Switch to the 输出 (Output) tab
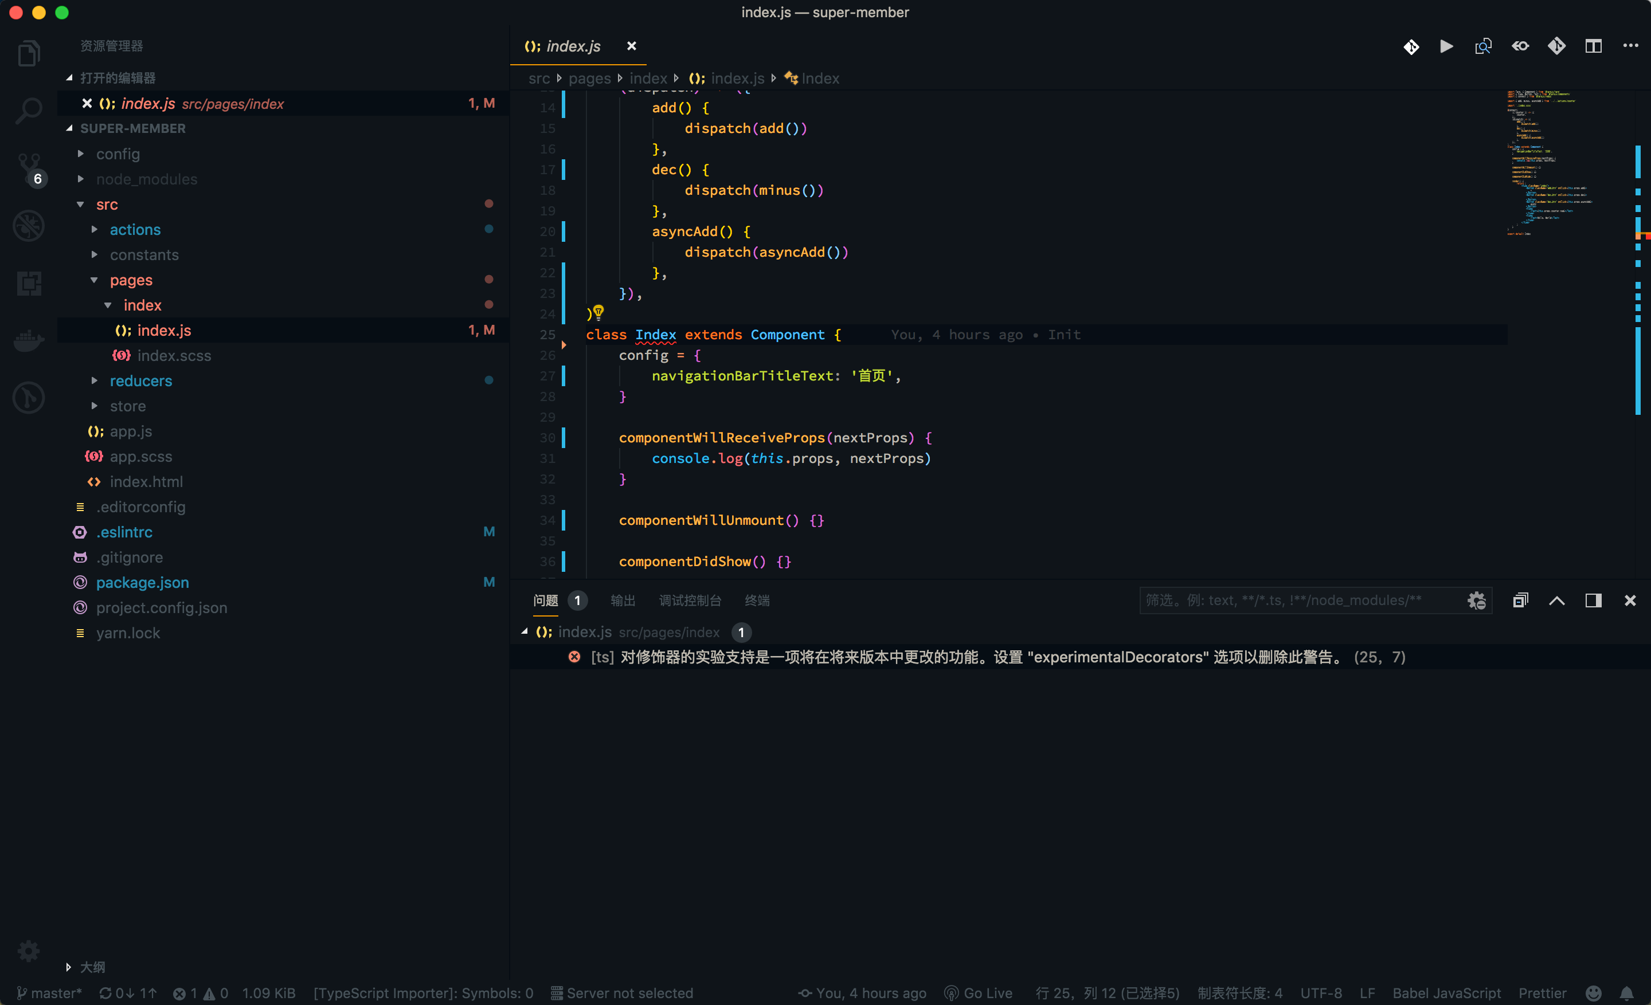This screenshot has width=1651, height=1005. point(623,600)
